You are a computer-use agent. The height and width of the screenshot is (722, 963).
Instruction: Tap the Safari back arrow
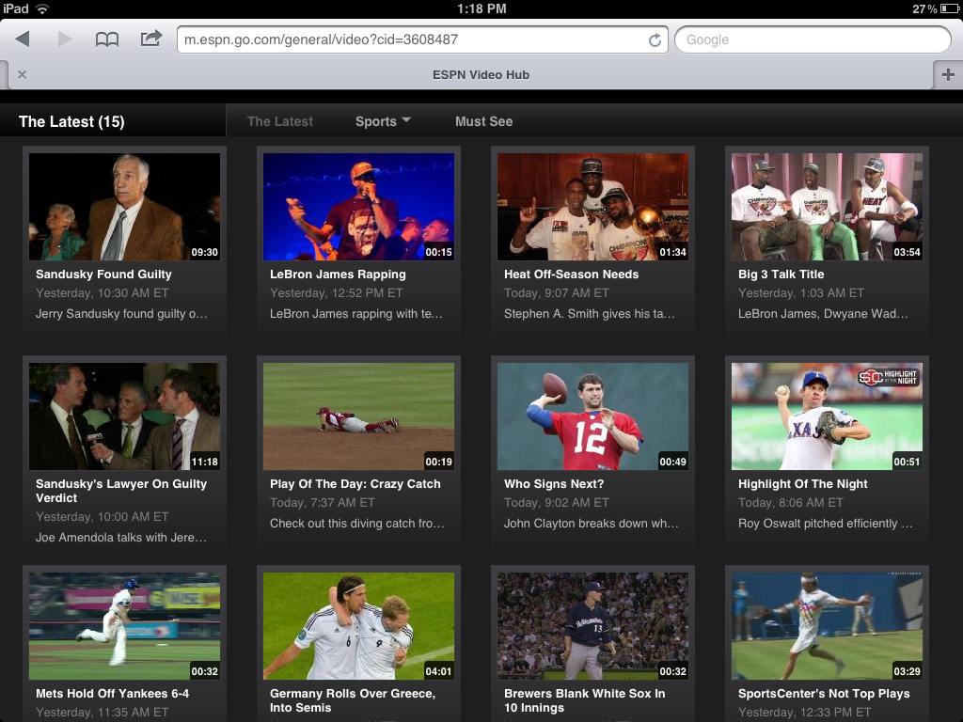point(23,39)
